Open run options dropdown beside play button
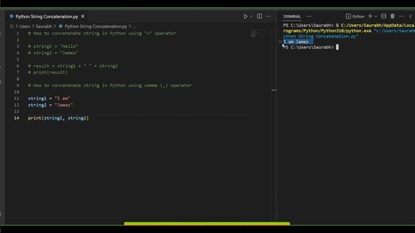The image size is (415, 233). pyautogui.click(x=252, y=16)
